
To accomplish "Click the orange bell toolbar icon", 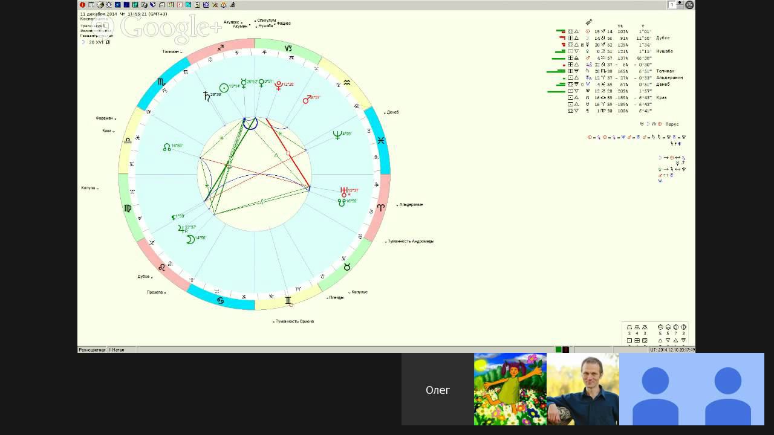I will tap(224, 5).
